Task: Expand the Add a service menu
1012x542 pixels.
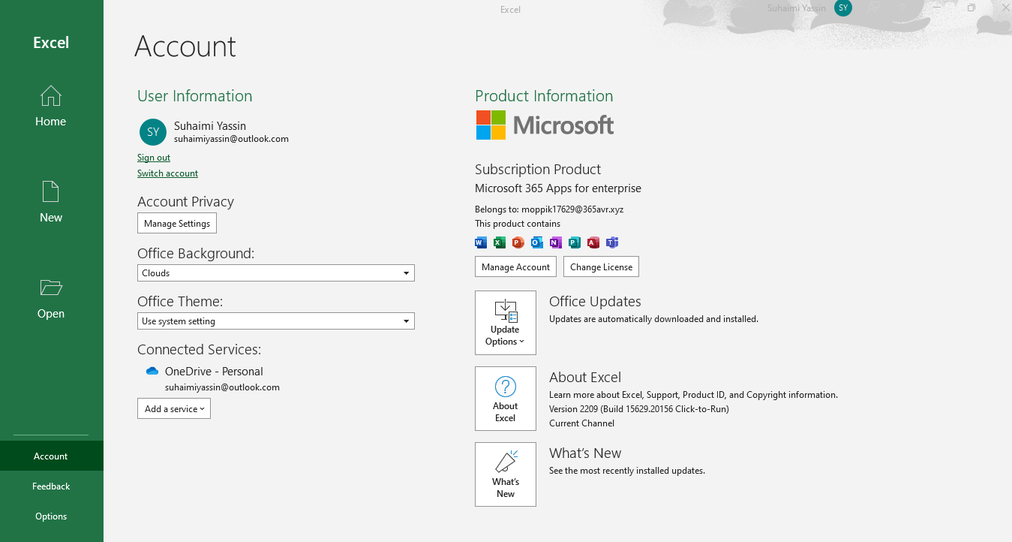Action: click(x=174, y=408)
